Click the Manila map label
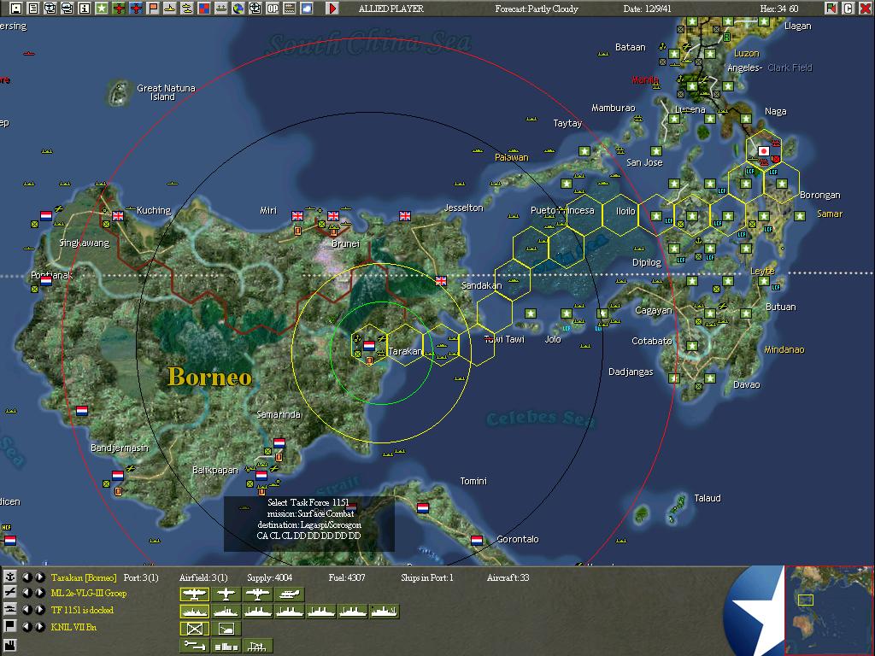The image size is (875, 656). (x=645, y=80)
